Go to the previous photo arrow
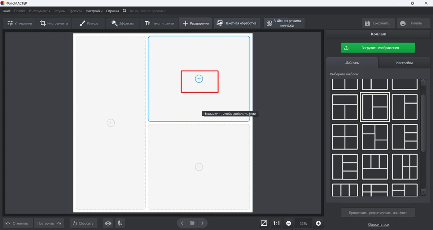433x230 pixels. 182,223
